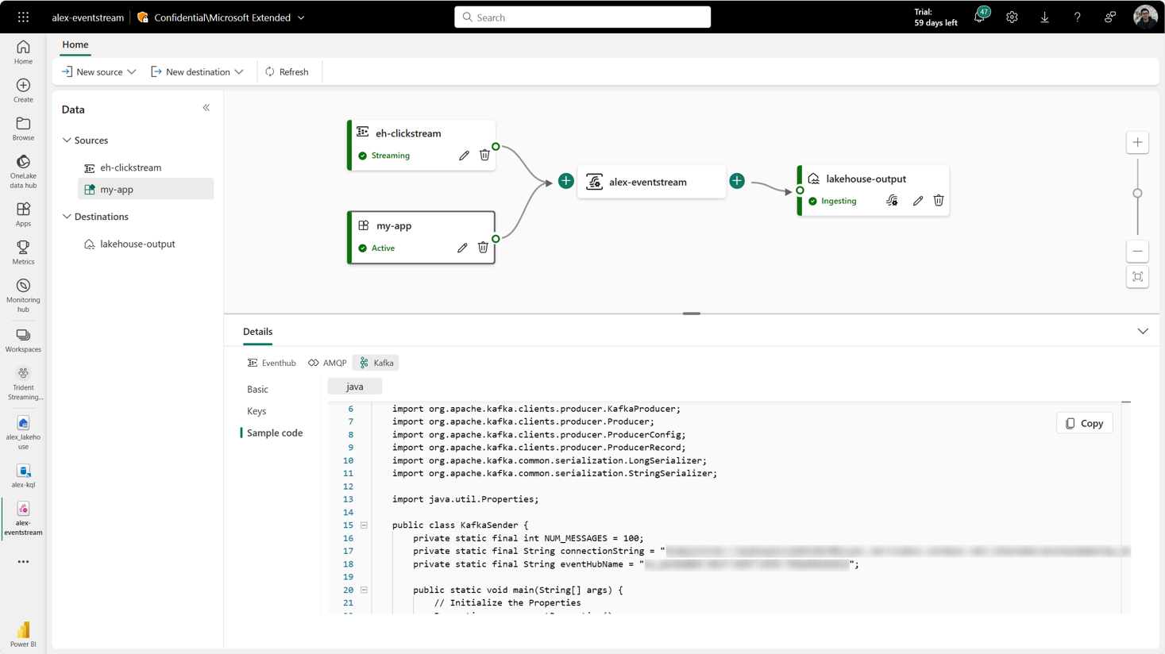Click the canvas zoom slider handle

1138,193
